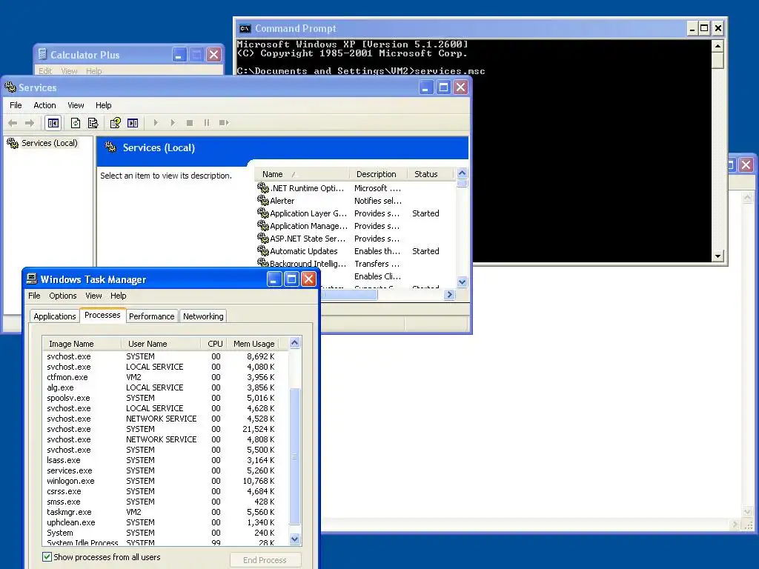The width and height of the screenshot is (759, 569).
Task: Click Description column header in Services
Action: 378,174
